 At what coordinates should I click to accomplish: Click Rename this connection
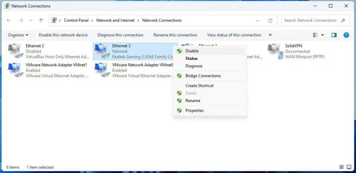tap(175, 35)
